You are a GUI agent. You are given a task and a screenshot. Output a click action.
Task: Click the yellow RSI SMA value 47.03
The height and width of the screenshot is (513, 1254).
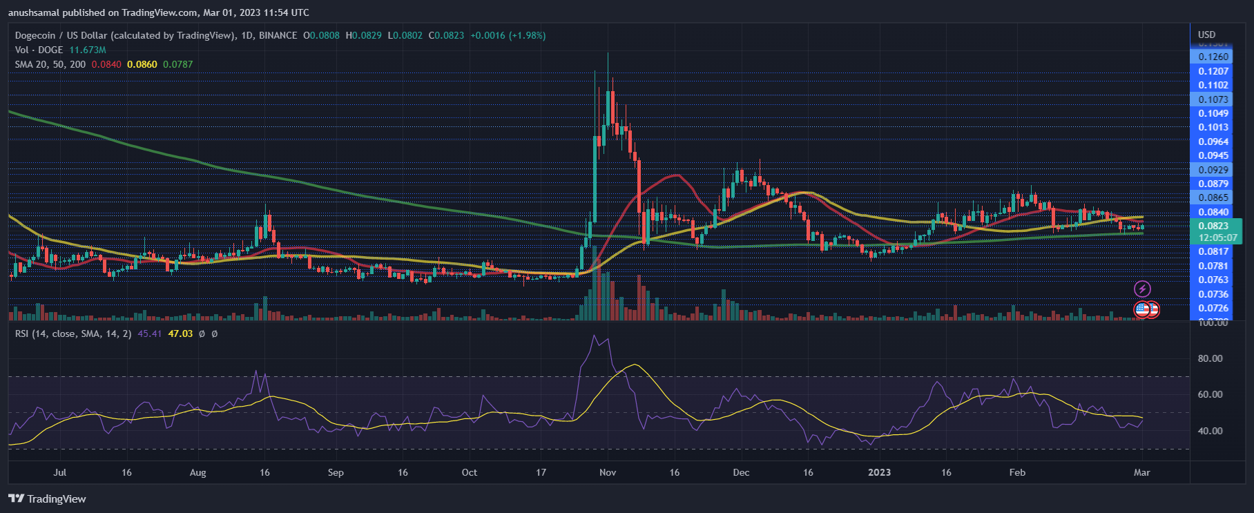180,333
